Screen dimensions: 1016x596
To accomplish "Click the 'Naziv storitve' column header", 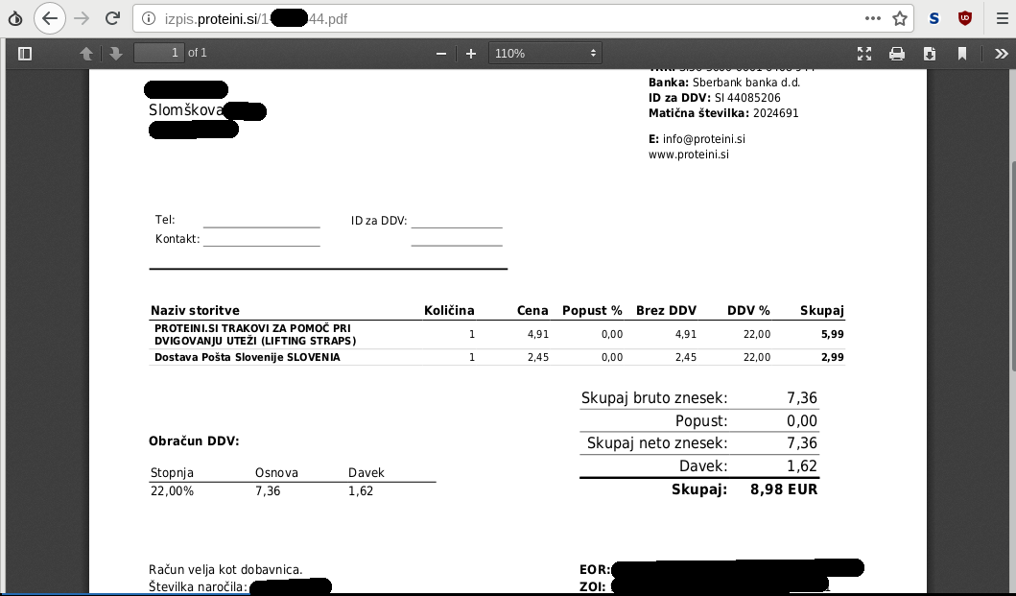I will tap(195, 310).
